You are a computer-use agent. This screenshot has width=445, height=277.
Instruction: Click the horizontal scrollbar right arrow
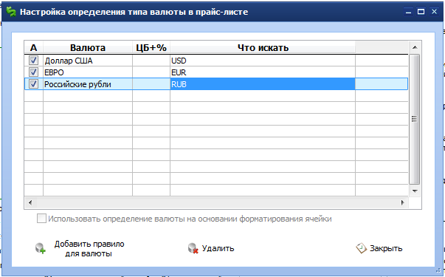pos(403,202)
